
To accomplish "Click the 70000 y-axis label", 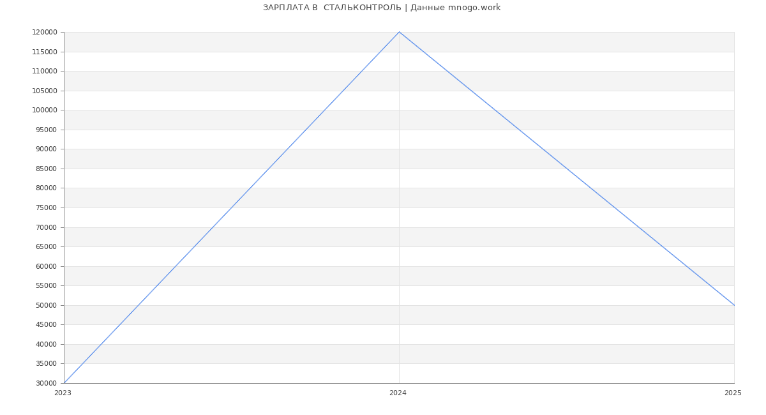I will 47,227.
